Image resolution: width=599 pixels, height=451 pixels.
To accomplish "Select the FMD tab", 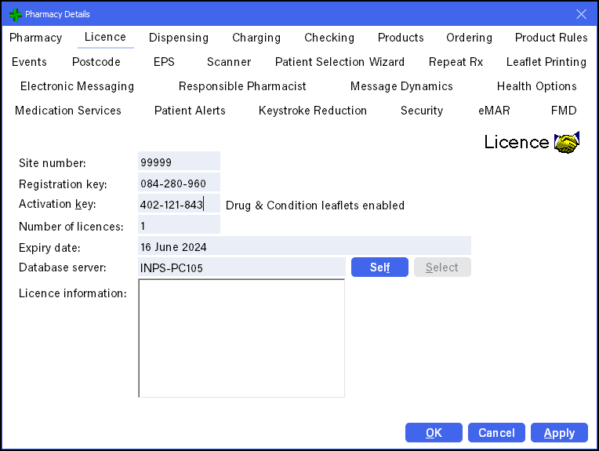I will click(x=564, y=111).
